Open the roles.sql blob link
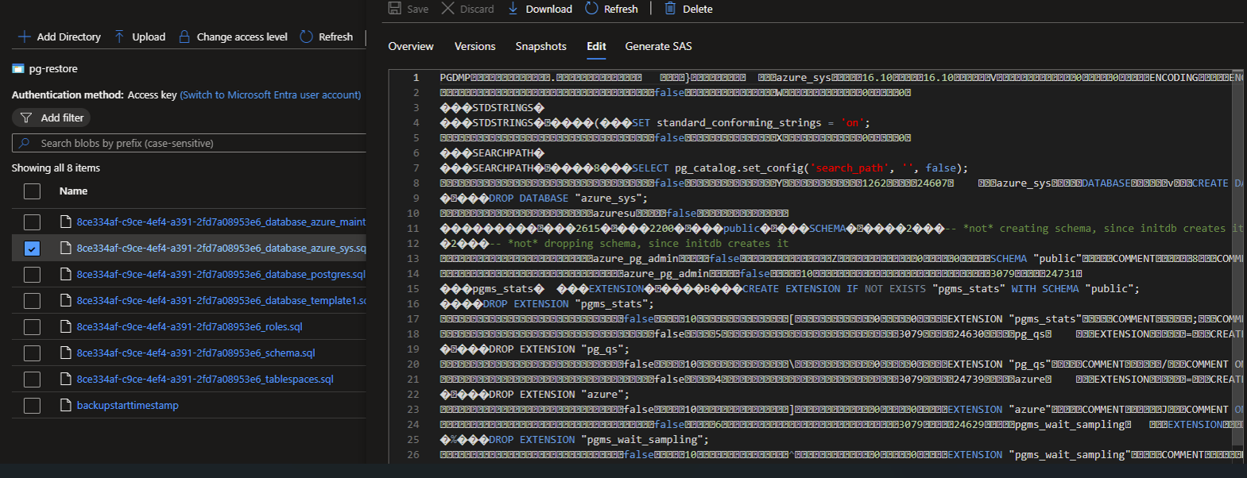Screen dimensions: 1247x478 (189, 326)
